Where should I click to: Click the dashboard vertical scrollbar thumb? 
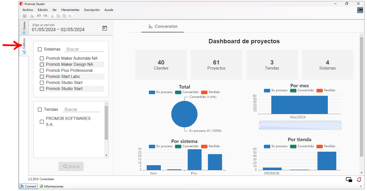[361, 97]
